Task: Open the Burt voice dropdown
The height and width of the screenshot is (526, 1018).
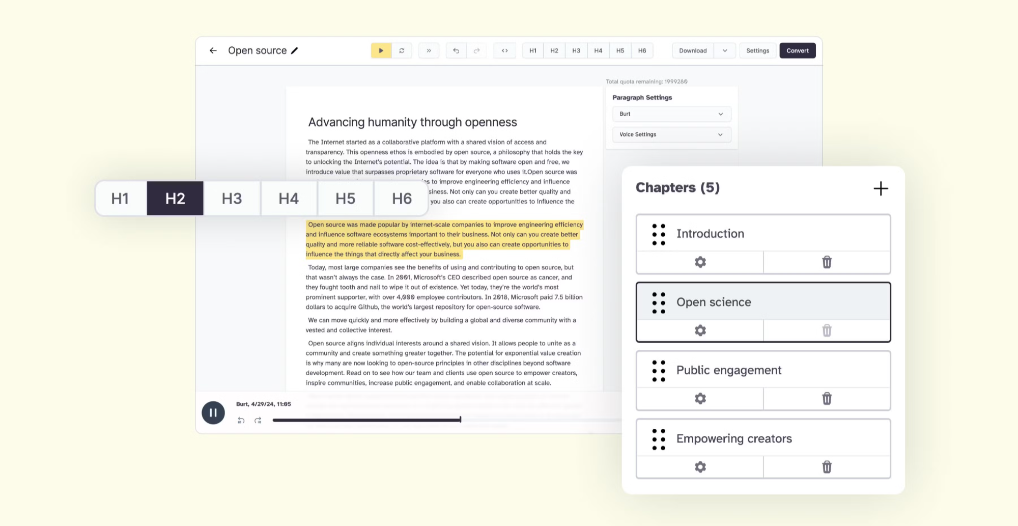Action: tap(671, 114)
